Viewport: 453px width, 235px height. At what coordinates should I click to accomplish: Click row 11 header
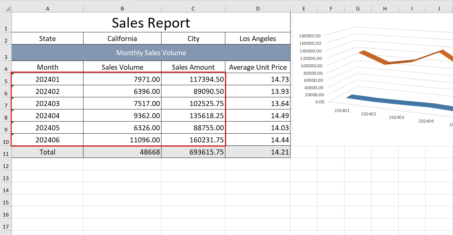coord(6,154)
